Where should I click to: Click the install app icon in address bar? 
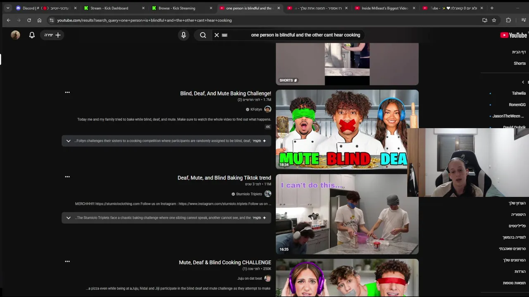tap(485, 20)
